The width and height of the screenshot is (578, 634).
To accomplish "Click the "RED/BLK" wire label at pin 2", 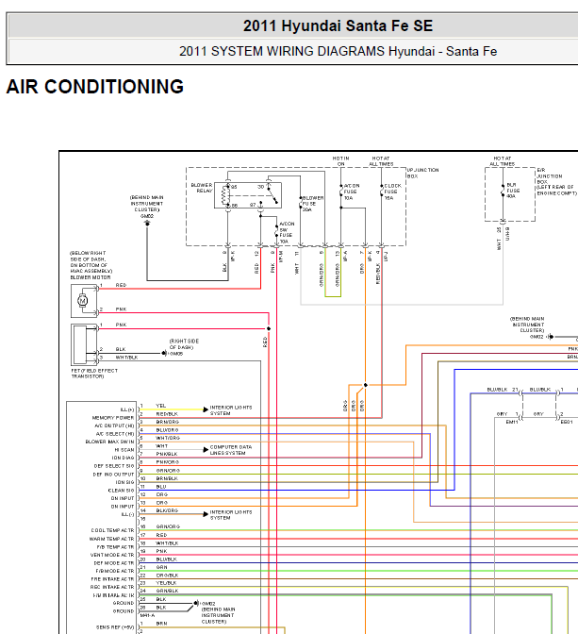I will [x=167, y=413].
